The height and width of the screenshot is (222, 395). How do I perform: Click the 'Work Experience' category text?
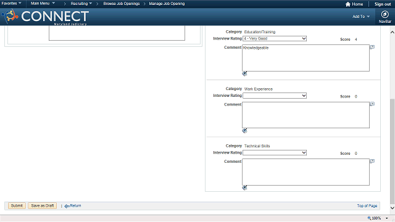pyautogui.click(x=258, y=89)
